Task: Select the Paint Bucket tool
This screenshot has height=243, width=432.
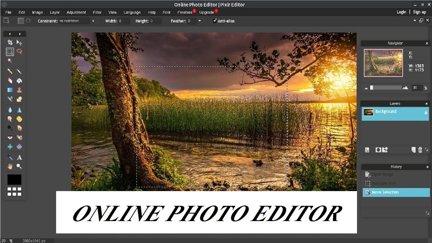Action: point(19,81)
